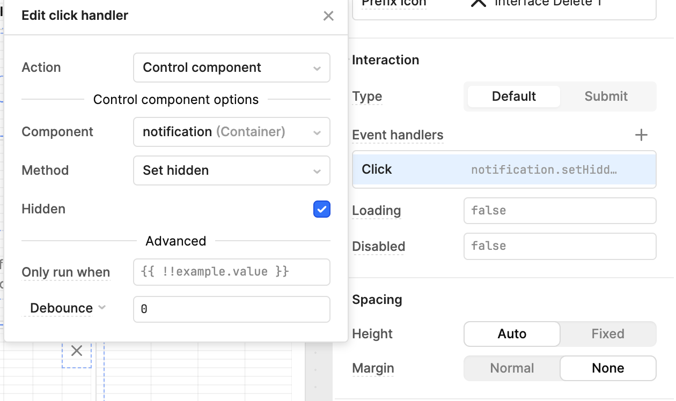Click the Disabled value field
Screen dimensions: 676x401
pyautogui.click(x=560, y=246)
